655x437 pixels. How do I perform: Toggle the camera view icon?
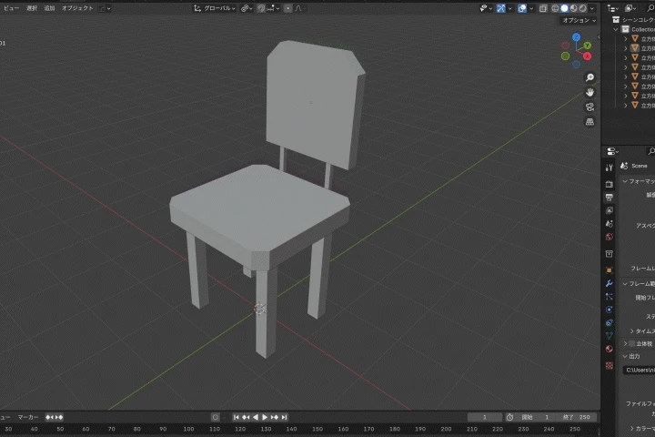tap(589, 107)
